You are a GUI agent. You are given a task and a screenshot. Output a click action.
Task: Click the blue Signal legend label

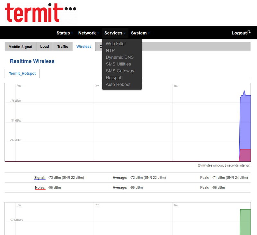pos(40,178)
